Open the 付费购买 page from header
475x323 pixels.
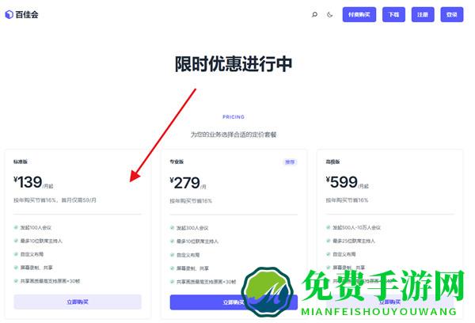pyautogui.click(x=359, y=14)
